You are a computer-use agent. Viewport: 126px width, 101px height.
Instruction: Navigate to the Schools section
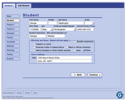pyautogui.click(x=13, y=33)
